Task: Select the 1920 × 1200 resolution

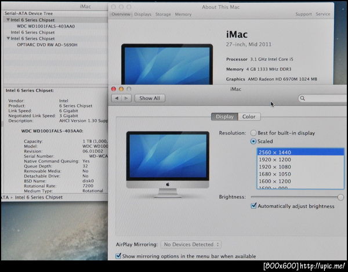Action: coord(300,159)
